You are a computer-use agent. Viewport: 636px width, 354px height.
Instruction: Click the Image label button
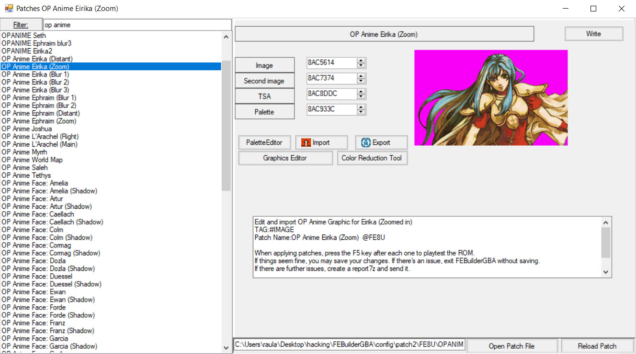pyautogui.click(x=264, y=65)
